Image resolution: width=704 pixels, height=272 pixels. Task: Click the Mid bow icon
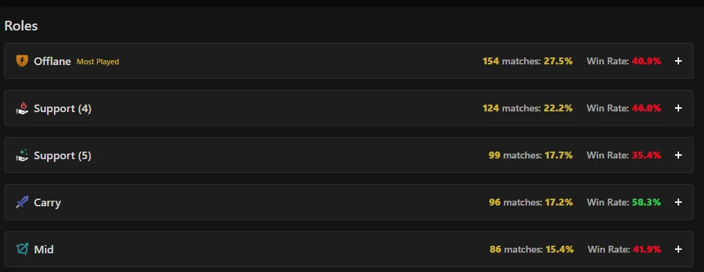[22, 249]
